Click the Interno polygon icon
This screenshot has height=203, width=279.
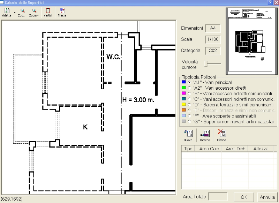(205, 135)
